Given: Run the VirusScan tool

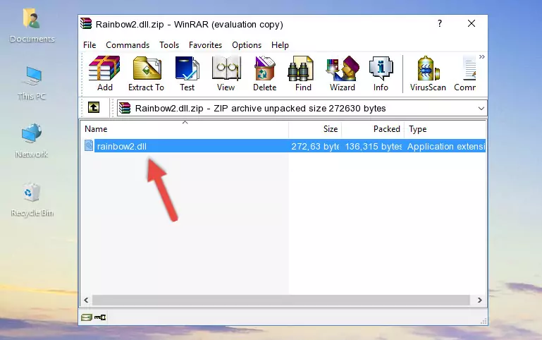Looking at the screenshot, I should (428, 73).
